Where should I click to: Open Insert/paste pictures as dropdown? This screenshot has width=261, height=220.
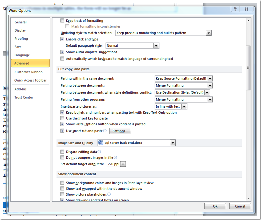pos(184,106)
